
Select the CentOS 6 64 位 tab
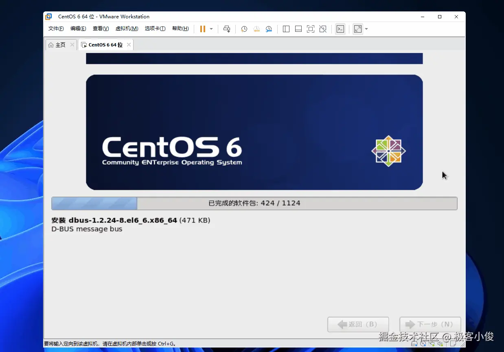(x=105, y=45)
